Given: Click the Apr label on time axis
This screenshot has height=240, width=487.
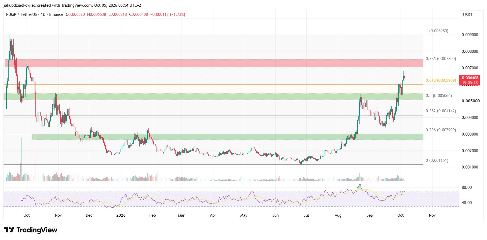Looking at the screenshot, I should (x=213, y=215).
